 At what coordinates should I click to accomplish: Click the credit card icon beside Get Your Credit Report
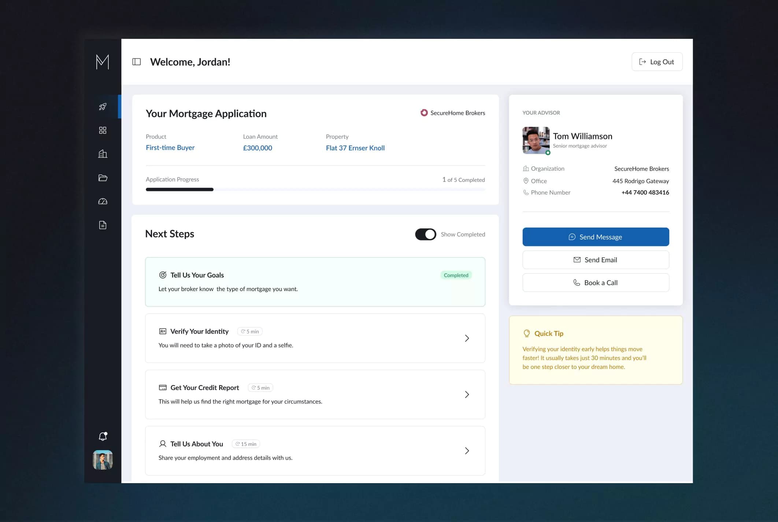(x=163, y=387)
